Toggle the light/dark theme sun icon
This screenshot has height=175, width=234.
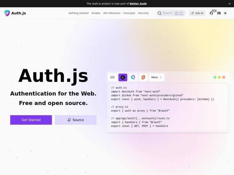click(x=225, y=13)
